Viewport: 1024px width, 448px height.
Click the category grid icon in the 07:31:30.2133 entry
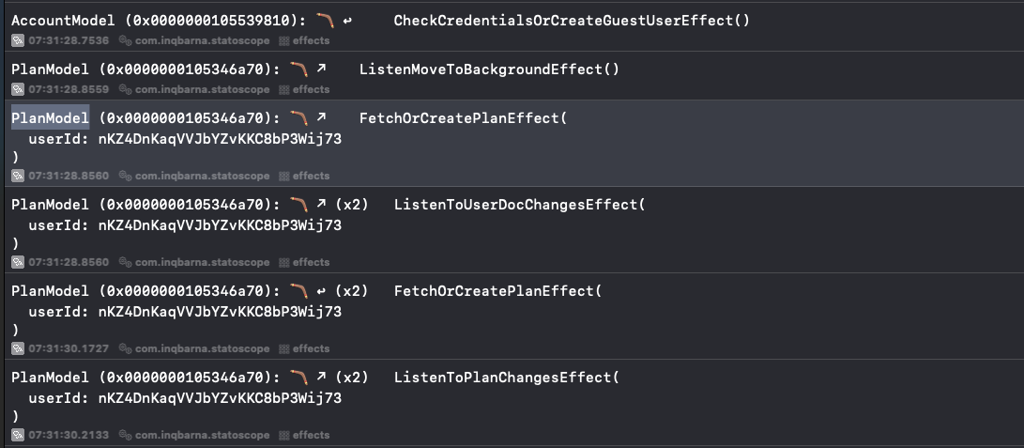[283, 435]
